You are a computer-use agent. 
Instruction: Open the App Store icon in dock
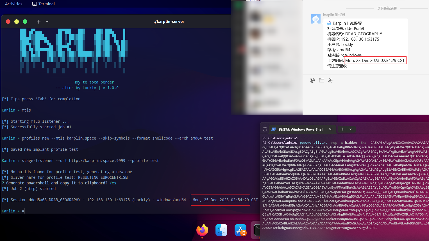[x=240, y=230]
